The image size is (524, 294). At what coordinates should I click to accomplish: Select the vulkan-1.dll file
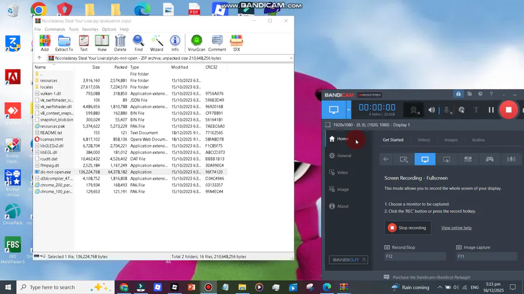(x=130, y=94)
